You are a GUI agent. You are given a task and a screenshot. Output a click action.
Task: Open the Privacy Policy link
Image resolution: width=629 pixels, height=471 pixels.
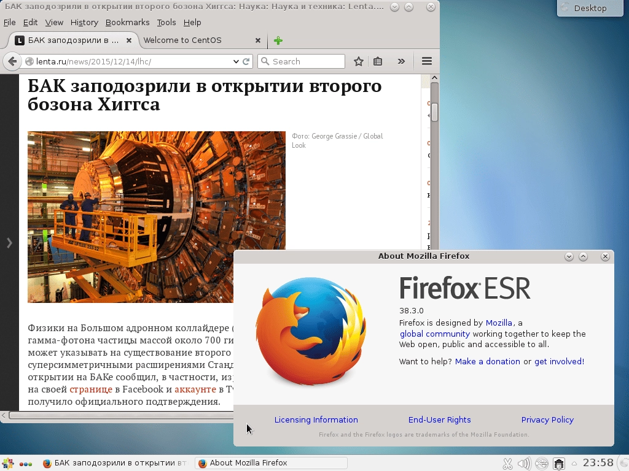(x=547, y=419)
